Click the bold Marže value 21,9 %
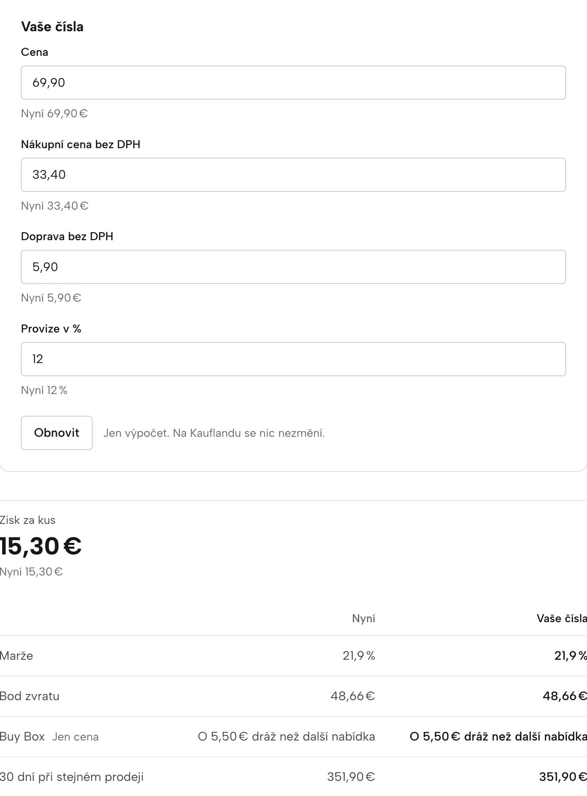Screen dimensions: 587x796 point(571,656)
